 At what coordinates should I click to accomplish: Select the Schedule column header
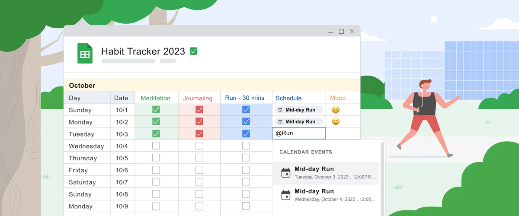[x=299, y=98]
